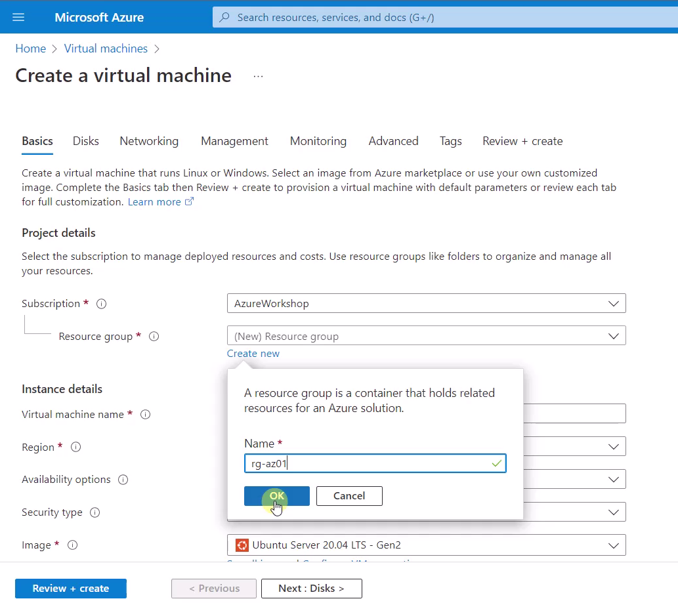Image resolution: width=678 pixels, height=603 pixels.
Task: Click the blue Review + create button
Action: click(x=71, y=589)
